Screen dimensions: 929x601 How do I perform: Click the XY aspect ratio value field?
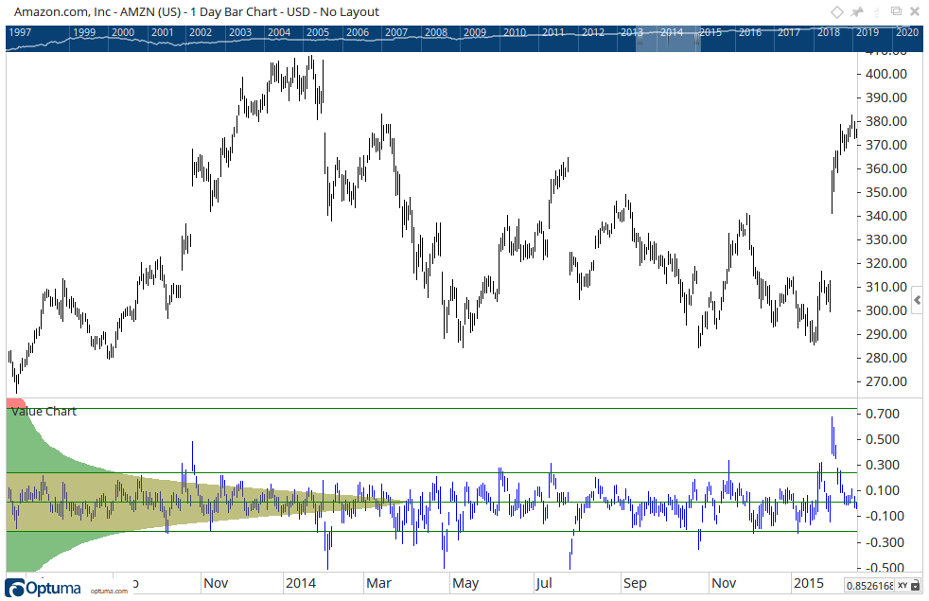click(869, 586)
